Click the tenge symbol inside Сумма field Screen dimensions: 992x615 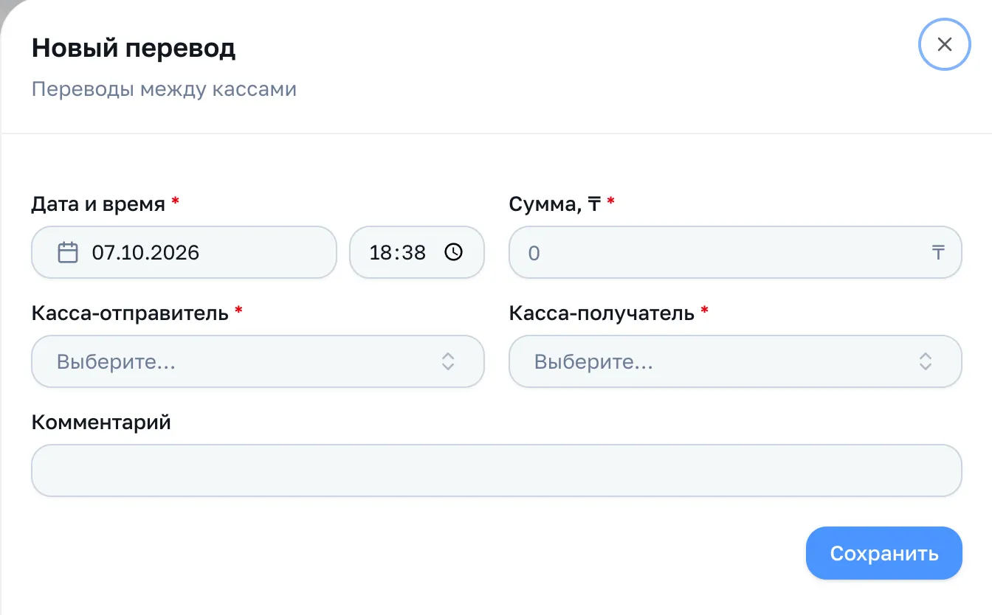pyautogui.click(x=938, y=253)
